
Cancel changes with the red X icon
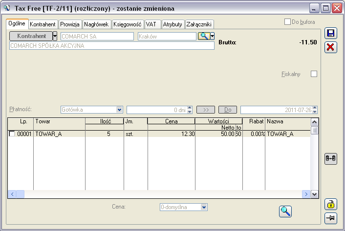pos(331,47)
